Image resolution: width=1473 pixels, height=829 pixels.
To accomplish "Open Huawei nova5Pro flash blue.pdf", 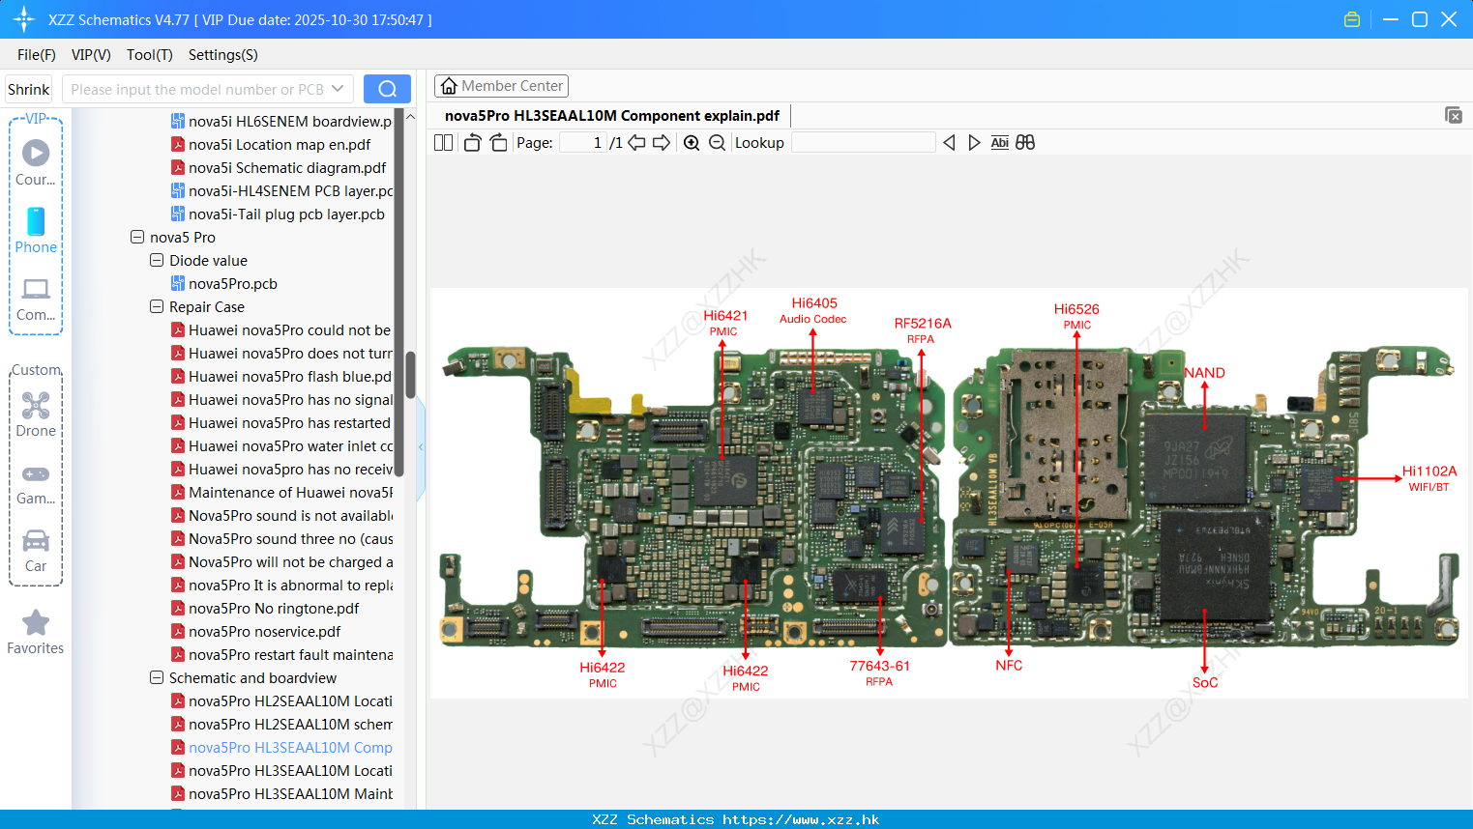I will point(281,376).
